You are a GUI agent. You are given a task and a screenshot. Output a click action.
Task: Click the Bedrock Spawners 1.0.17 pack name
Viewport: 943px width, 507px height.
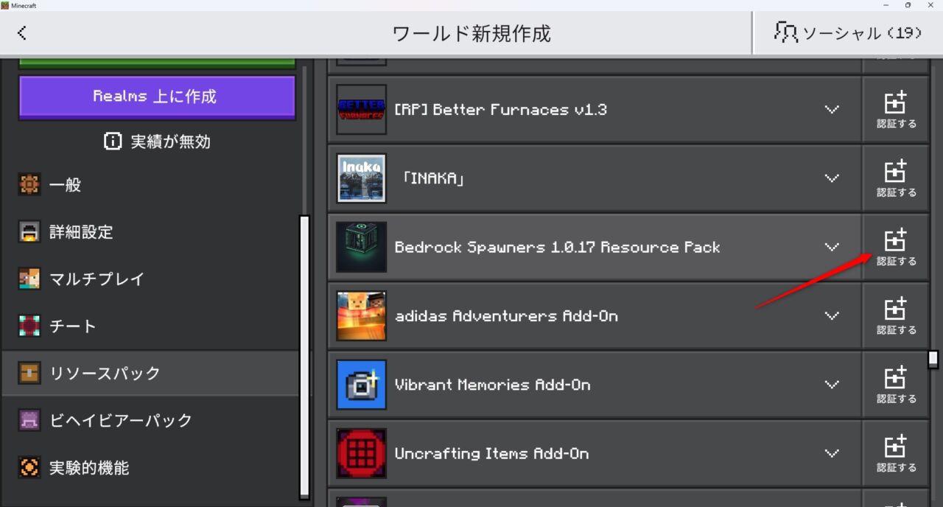point(557,248)
